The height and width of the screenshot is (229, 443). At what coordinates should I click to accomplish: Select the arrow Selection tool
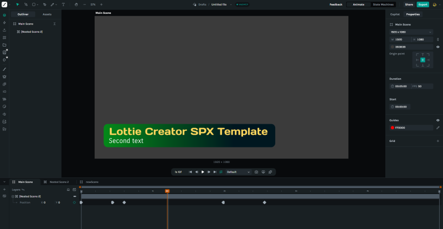pos(18,4)
